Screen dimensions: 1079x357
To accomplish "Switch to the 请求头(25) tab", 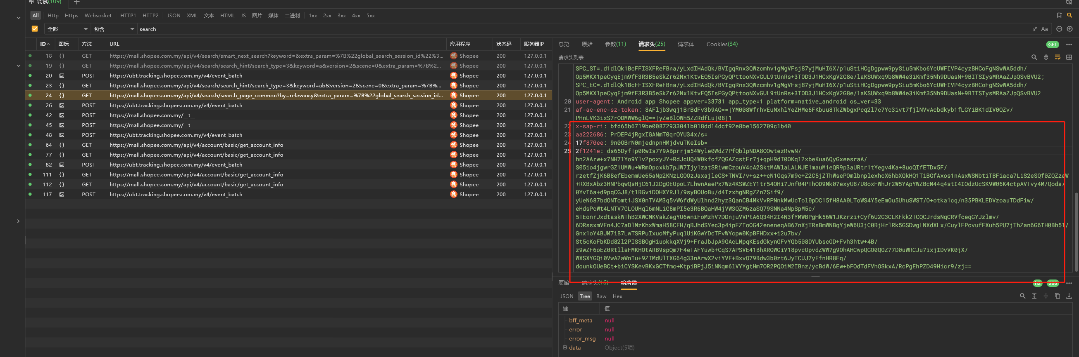I will point(652,44).
